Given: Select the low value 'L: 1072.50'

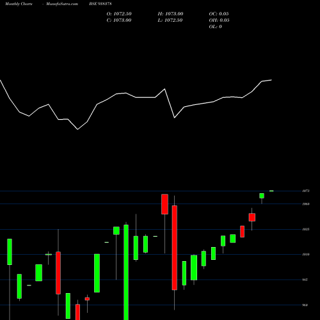Looking at the screenshot, I should [x=170, y=20].
